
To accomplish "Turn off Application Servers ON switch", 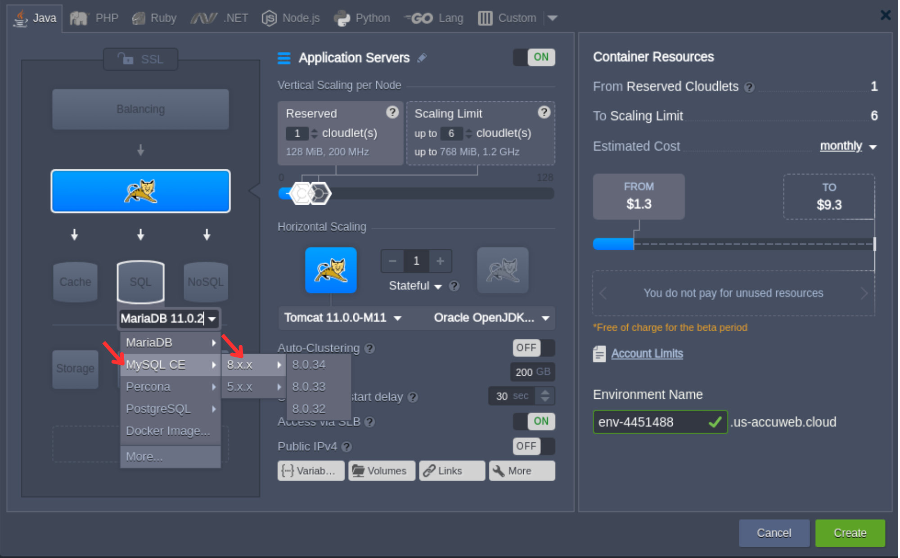I will 534,57.
